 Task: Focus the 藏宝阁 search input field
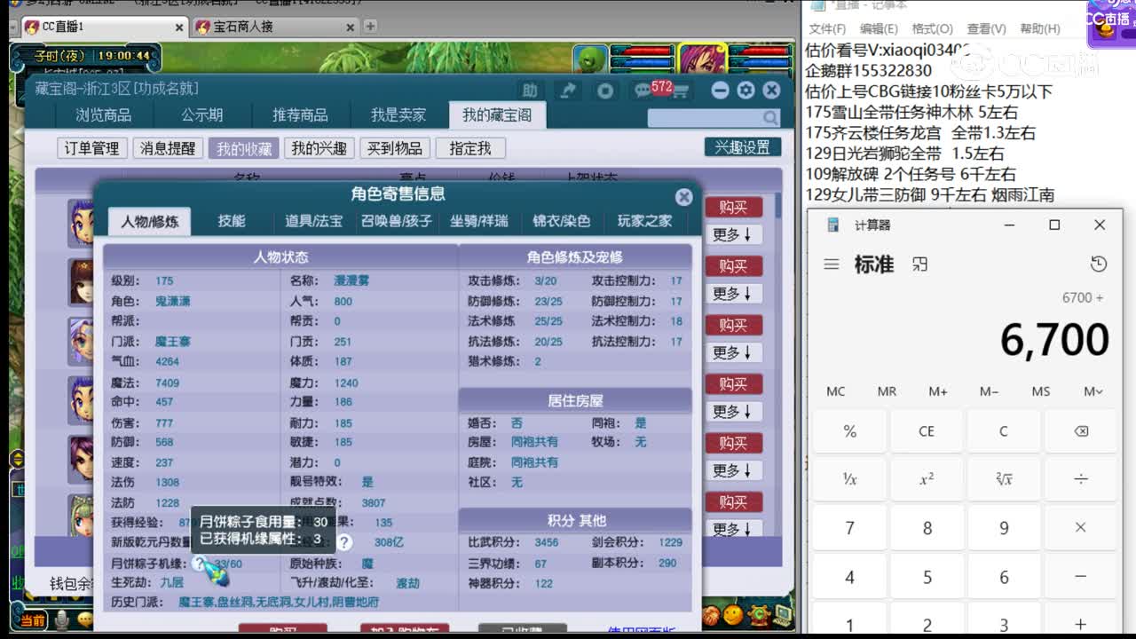coord(705,117)
